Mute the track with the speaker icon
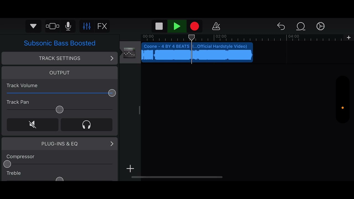 click(x=33, y=125)
